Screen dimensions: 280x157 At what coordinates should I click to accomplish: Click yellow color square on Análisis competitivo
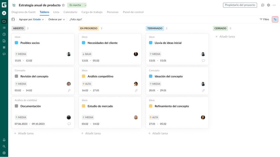coord(84,76)
